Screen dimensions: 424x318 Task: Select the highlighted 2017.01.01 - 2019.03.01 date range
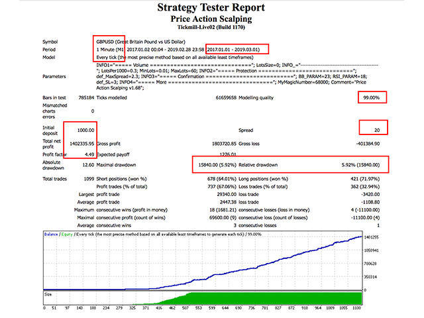click(233, 50)
